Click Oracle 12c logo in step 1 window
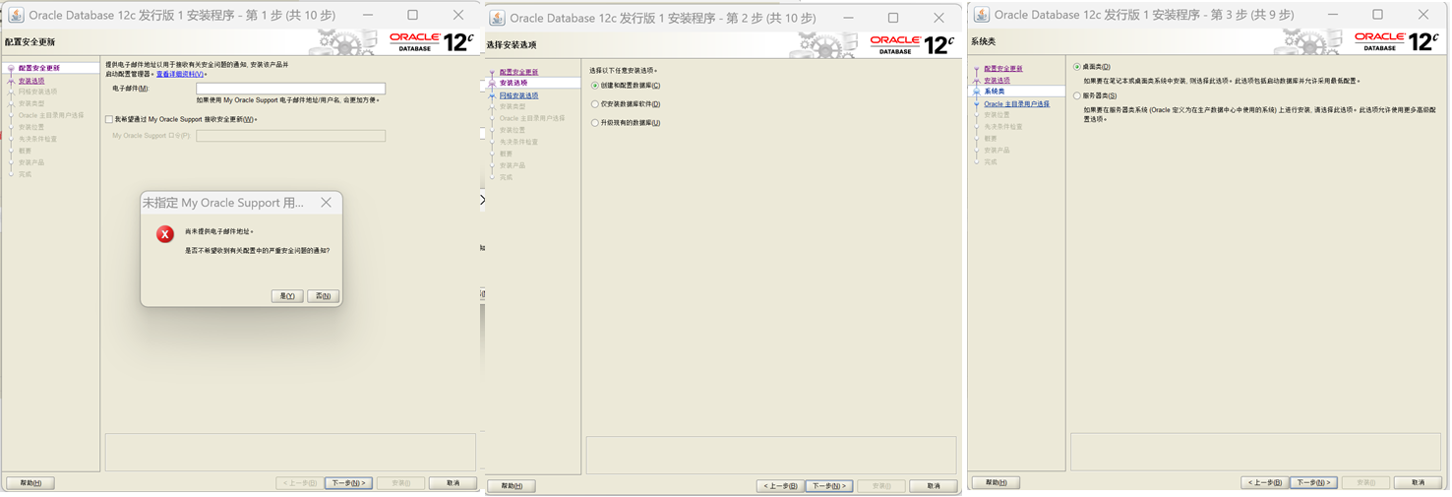This screenshot has height=497, width=1452. click(431, 41)
